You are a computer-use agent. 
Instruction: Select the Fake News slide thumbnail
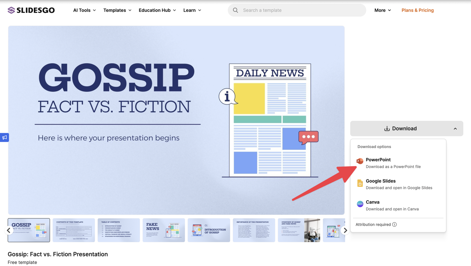[164, 230]
